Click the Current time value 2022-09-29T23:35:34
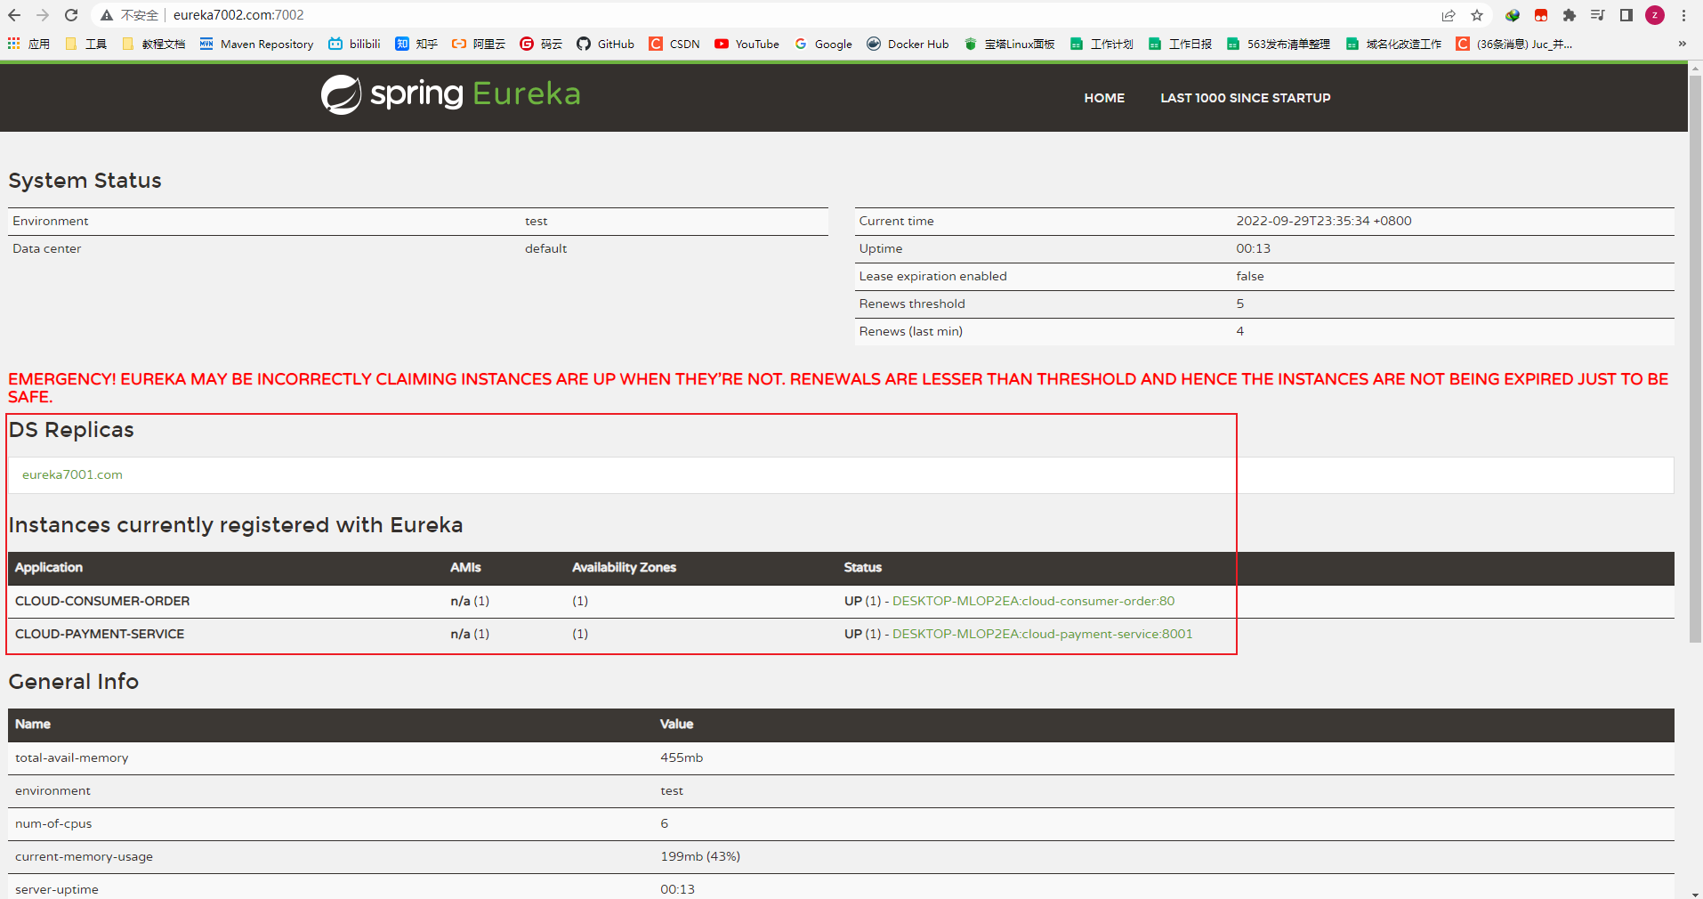 click(x=1323, y=221)
